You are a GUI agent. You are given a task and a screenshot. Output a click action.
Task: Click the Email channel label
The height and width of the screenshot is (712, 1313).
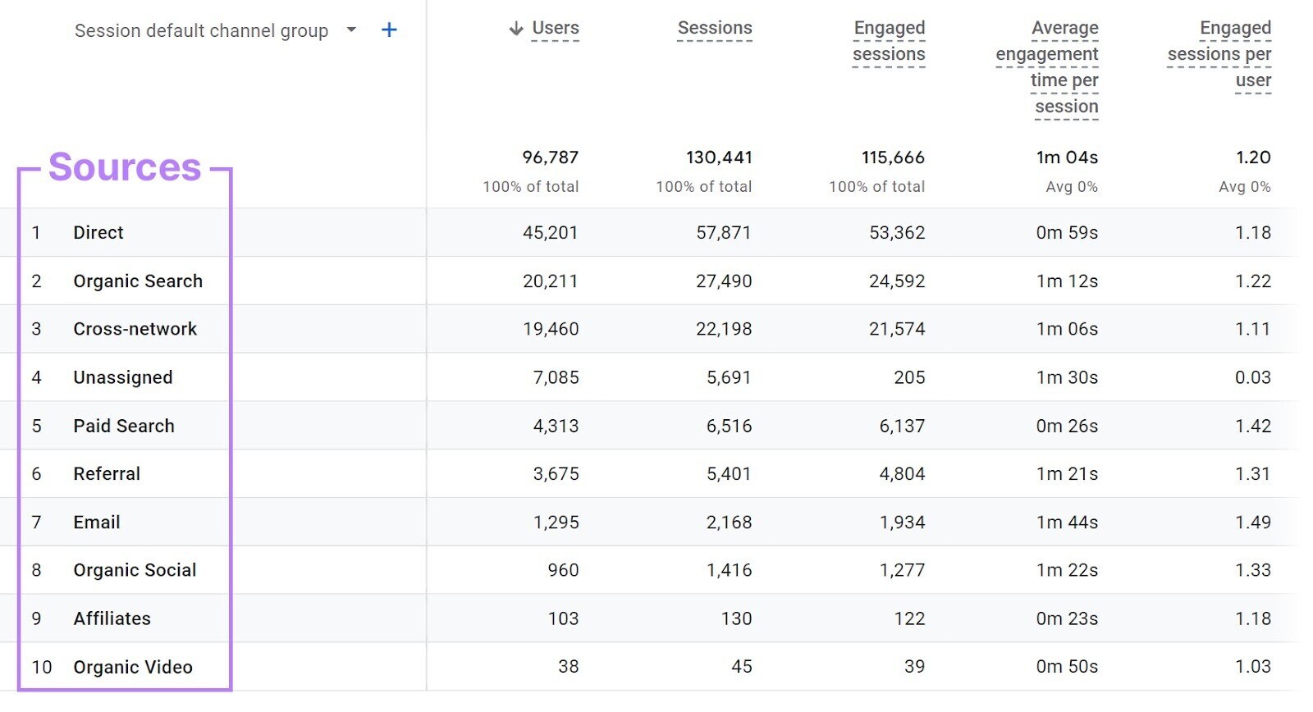point(97,523)
